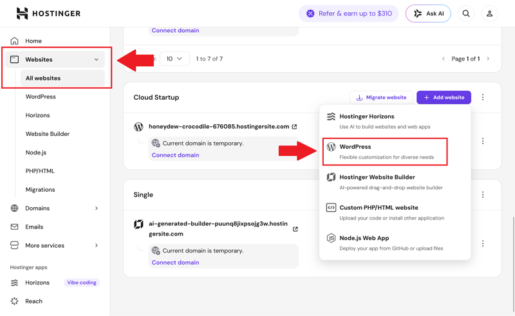The width and height of the screenshot is (515, 316).
Task: Open external link icon for honeydew-crocodile site
Action: (295, 127)
